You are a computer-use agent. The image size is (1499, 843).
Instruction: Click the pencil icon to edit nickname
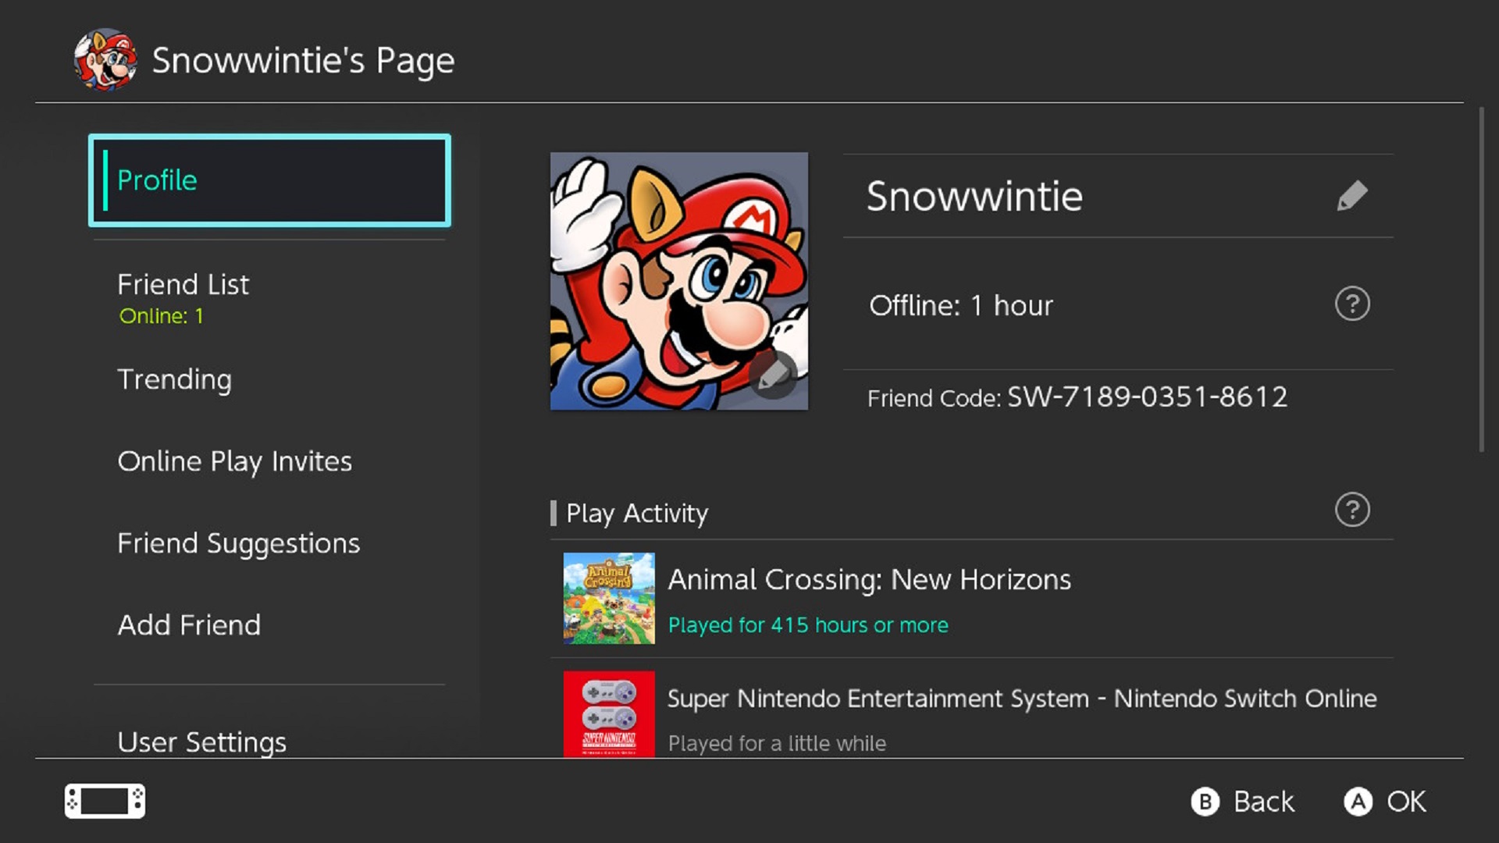point(1352,196)
